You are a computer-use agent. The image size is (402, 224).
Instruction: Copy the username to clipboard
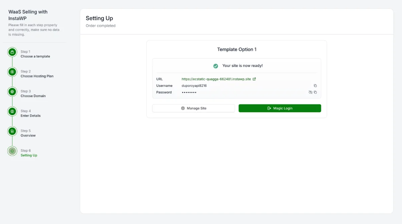[x=315, y=86]
